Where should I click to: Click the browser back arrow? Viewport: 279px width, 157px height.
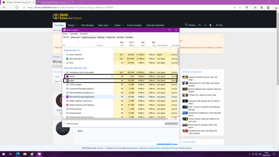pos(4,7)
